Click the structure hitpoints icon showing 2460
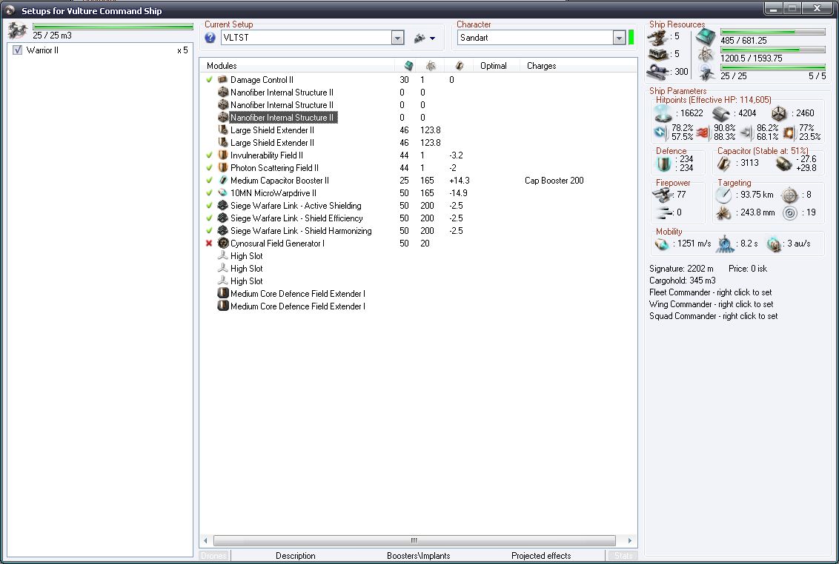Image resolution: width=839 pixels, height=564 pixels. [x=779, y=113]
